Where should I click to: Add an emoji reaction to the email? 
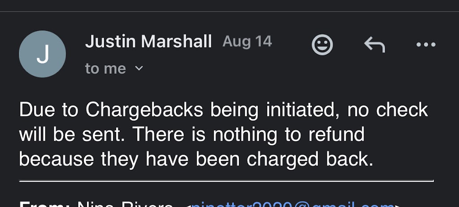322,45
